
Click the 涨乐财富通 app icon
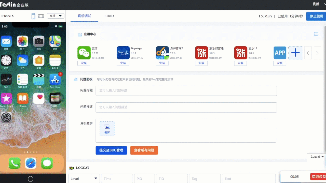coord(202,53)
